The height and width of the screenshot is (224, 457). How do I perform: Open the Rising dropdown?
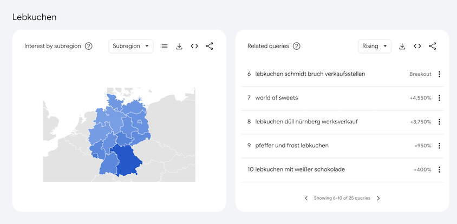point(375,46)
